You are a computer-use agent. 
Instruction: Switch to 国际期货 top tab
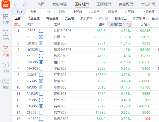click(103, 4)
